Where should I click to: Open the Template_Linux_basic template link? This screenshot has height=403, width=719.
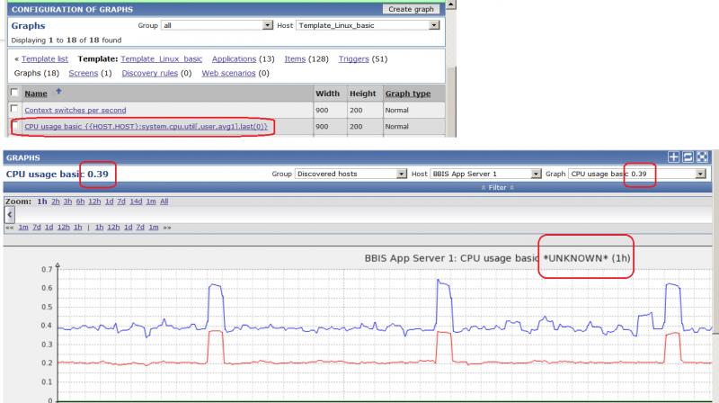(x=162, y=58)
